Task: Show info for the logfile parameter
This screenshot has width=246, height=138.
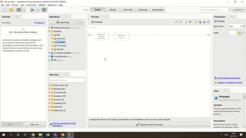Action: (244, 33)
